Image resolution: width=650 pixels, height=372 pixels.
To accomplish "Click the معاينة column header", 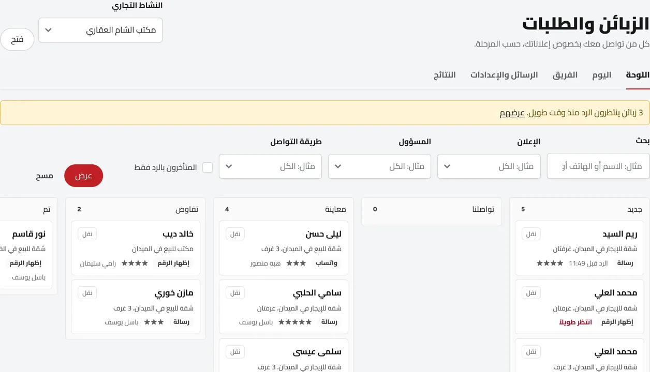I will tap(335, 209).
